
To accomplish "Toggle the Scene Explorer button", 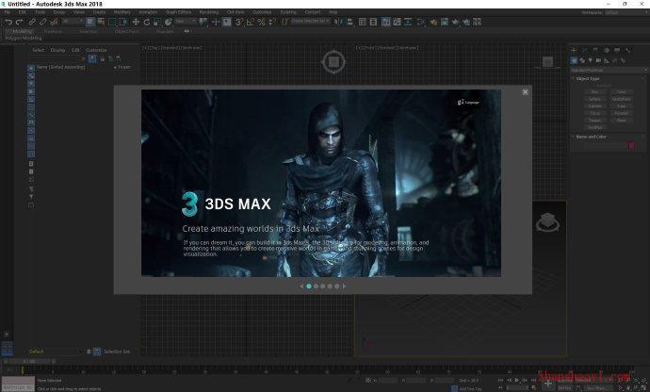I will coord(362,22).
